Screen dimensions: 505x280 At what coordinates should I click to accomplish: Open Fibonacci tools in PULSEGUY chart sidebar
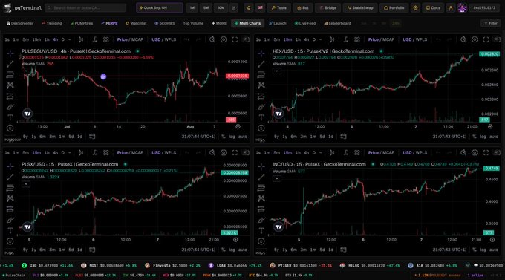click(x=10, y=75)
